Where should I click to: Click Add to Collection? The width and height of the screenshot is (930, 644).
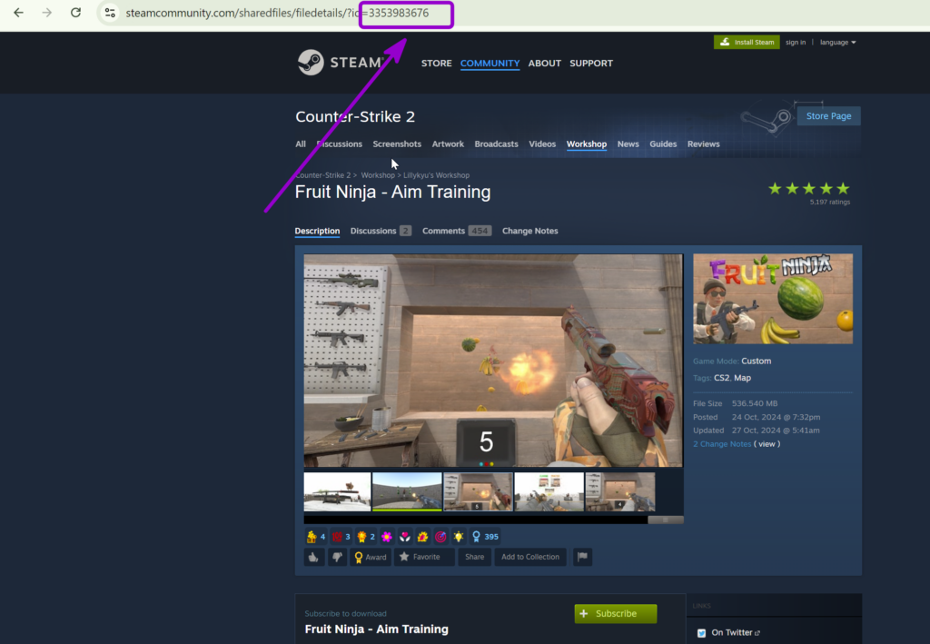(x=530, y=557)
